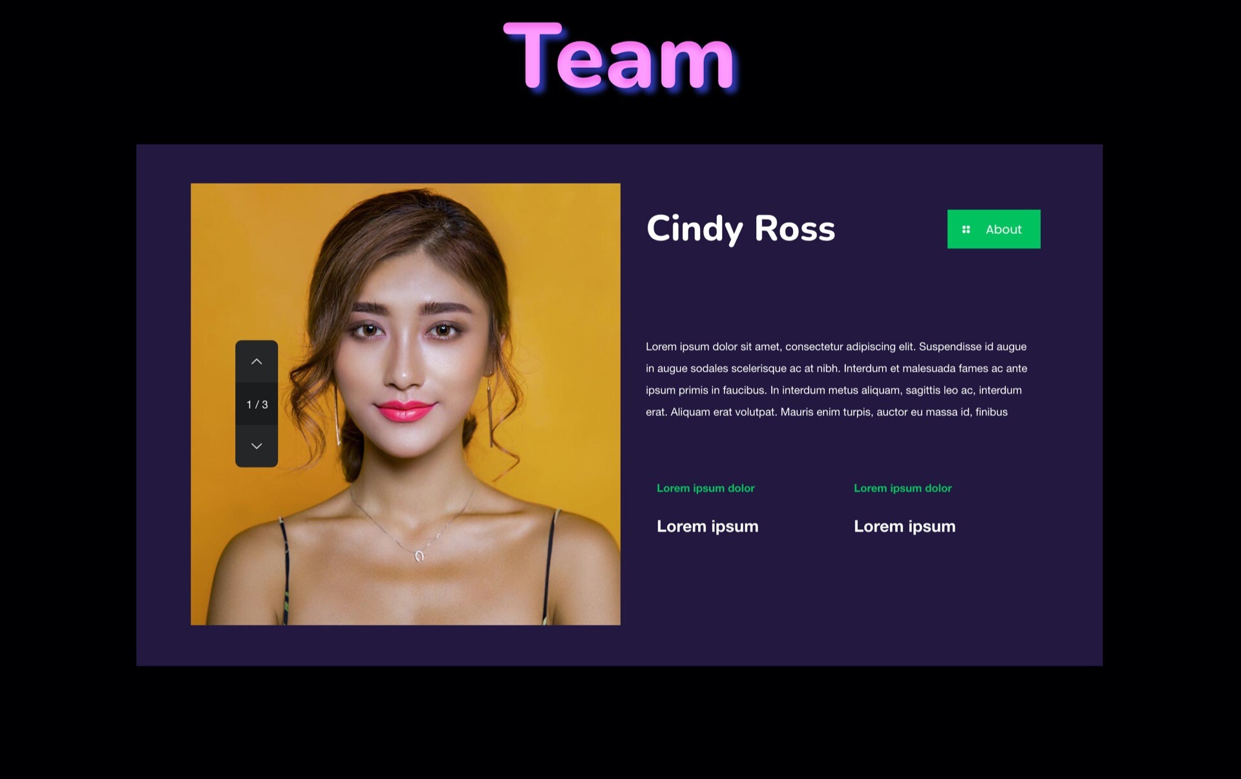This screenshot has height=779, width=1241.
Task: Open the green About button
Action: (993, 229)
